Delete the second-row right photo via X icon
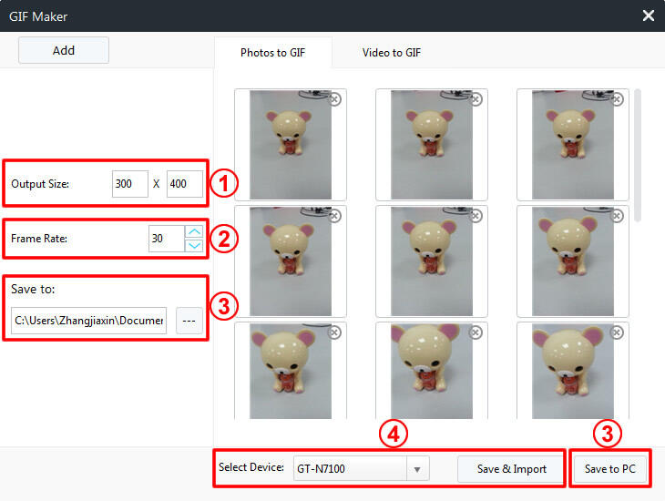Image resolution: width=665 pixels, height=501 pixels. (x=618, y=216)
